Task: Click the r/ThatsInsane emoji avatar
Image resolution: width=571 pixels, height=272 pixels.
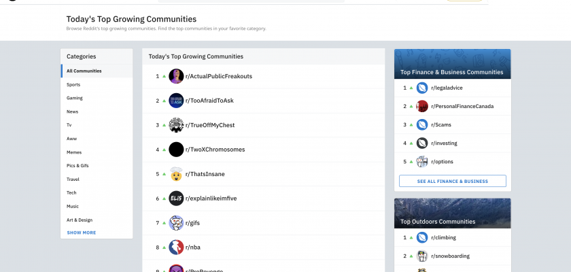Action: click(x=176, y=174)
